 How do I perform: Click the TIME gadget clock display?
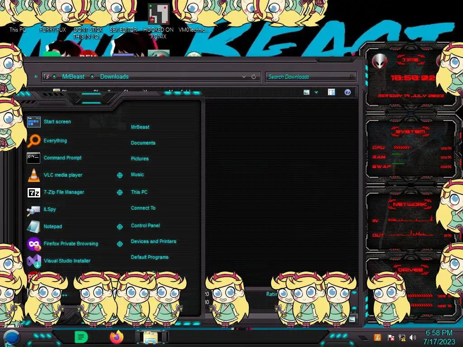tap(413, 78)
